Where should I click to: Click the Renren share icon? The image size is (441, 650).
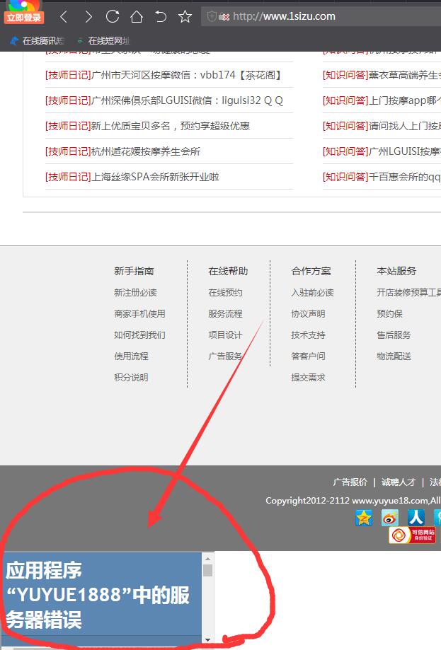pyautogui.click(x=416, y=518)
